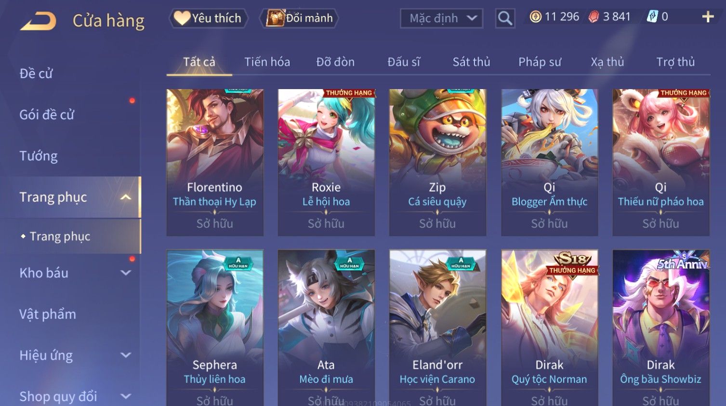Open Dirak Ông bầu Showbiz skin card
Image resolution: width=726 pixels, height=406 pixels.
(x=661, y=327)
